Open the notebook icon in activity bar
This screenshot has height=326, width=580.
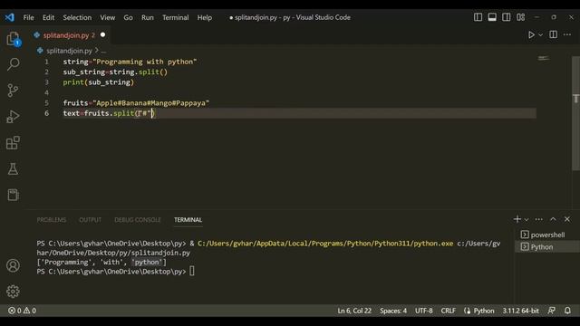(x=13, y=195)
